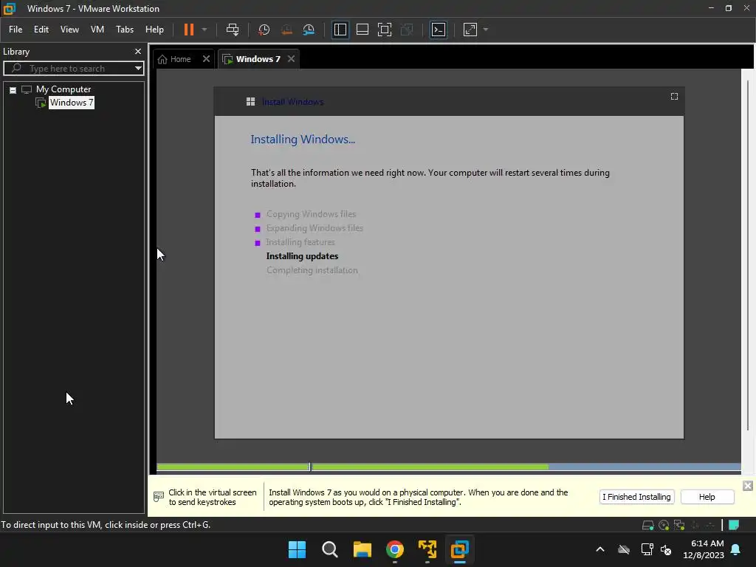This screenshot has width=756, height=567.
Task: Click the stretch guest display icon
Action: pyautogui.click(x=470, y=30)
